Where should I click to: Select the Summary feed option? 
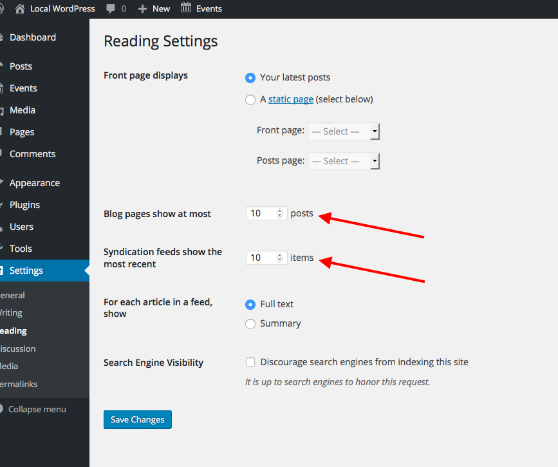(x=250, y=323)
